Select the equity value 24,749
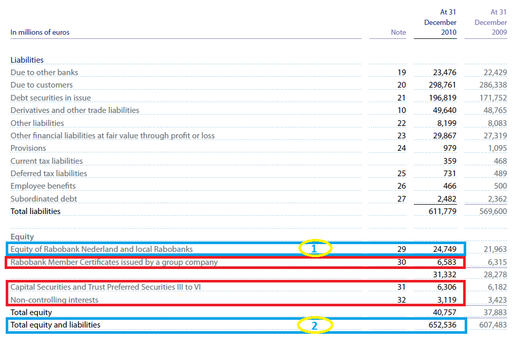The height and width of the screenshot is (340, 517). [x=444, y=249]
